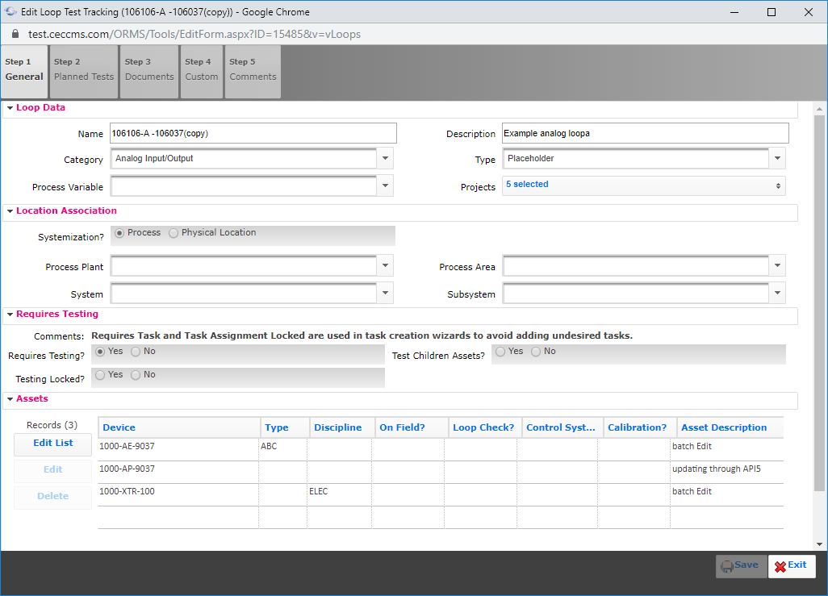Sort by On Field? column header
The height and width of the screenshot is (596, 828).
coord(412,427)
